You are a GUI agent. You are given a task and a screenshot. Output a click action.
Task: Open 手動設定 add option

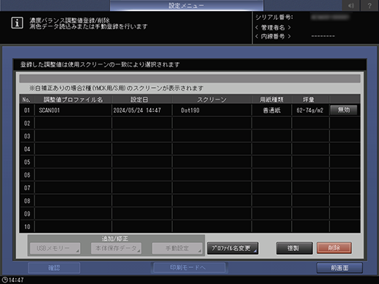(x=177, y=248)
